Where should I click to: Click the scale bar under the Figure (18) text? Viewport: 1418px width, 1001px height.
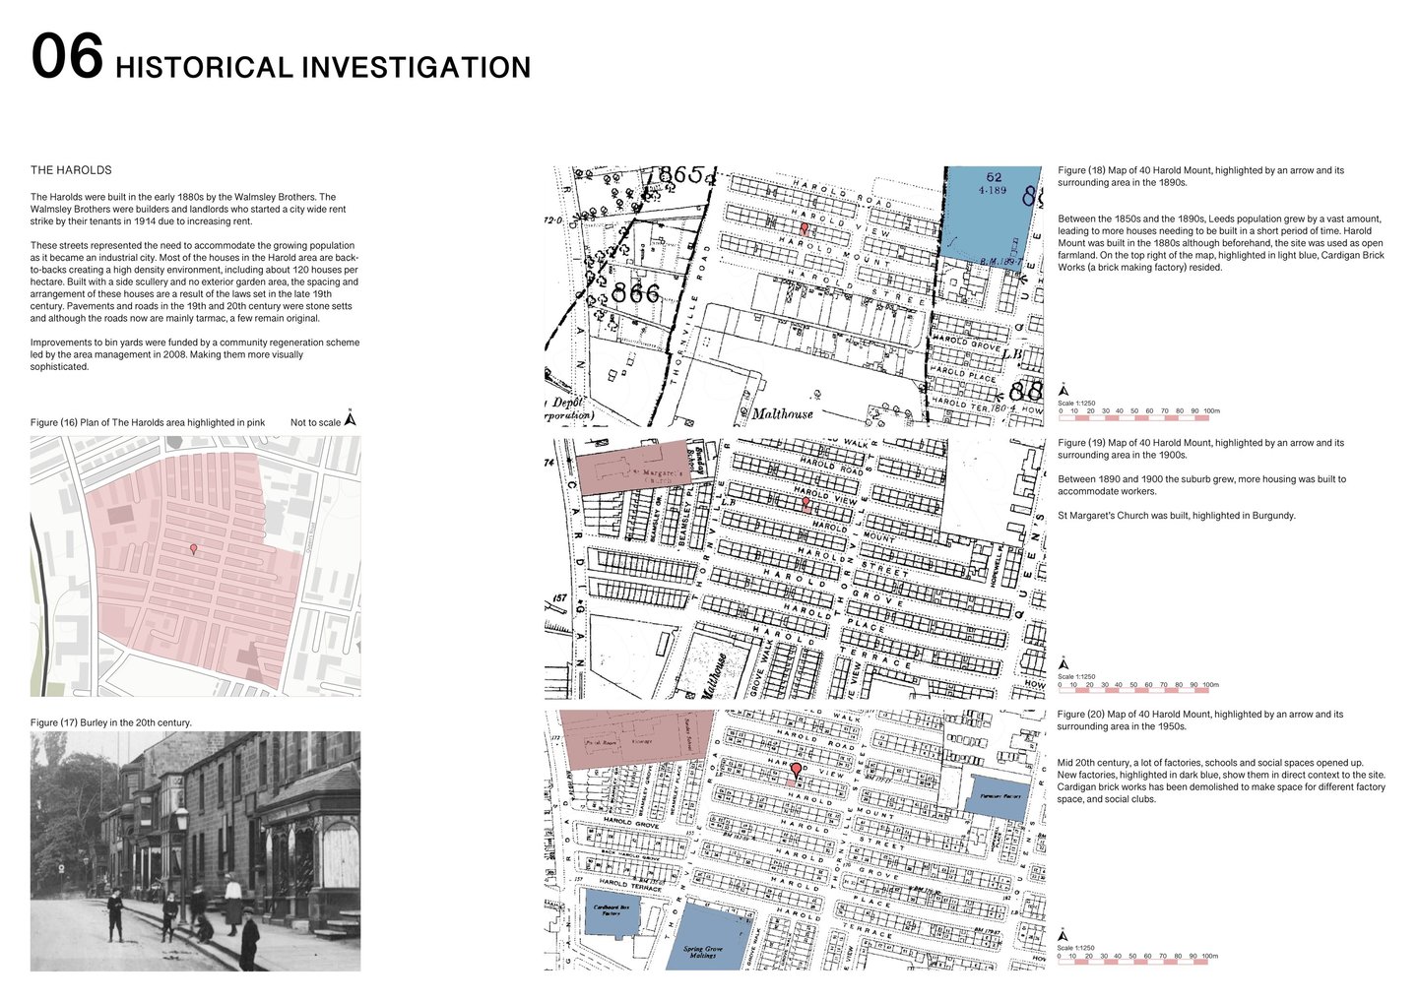pyautogui.click(x=1134, y=418)
